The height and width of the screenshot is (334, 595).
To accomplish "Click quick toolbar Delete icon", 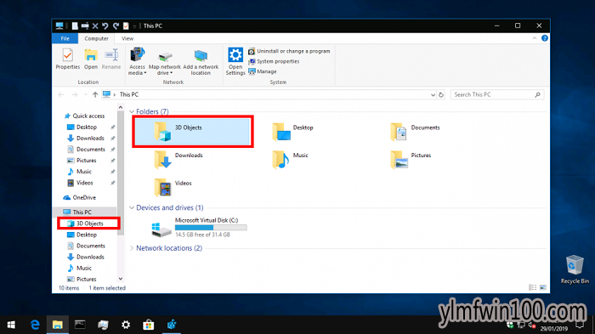I will (95, 25).
